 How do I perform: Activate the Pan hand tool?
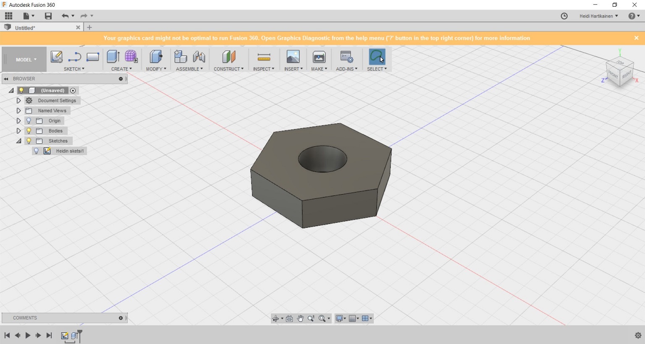coord(300,318)
